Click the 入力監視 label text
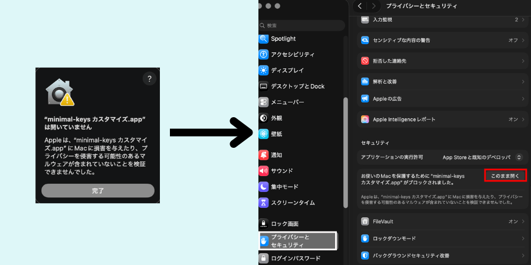531x265 pixels. click(382, 20)
